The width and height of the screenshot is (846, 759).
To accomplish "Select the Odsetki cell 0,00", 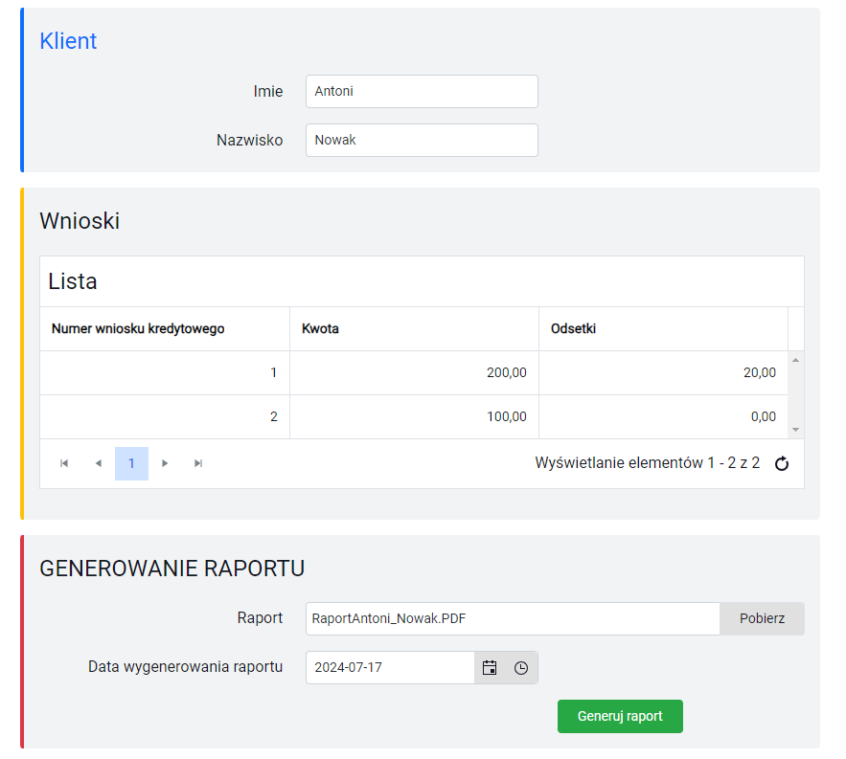I will tap(664, 417).
